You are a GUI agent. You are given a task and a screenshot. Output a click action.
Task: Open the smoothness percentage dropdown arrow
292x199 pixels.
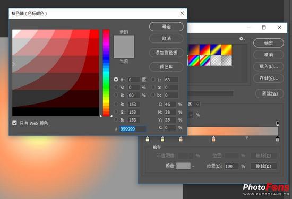coord(191,115)
